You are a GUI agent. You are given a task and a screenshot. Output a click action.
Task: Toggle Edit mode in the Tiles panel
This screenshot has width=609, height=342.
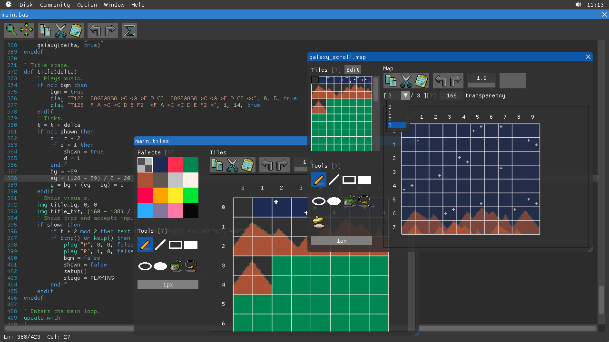(x=353, y=69)
